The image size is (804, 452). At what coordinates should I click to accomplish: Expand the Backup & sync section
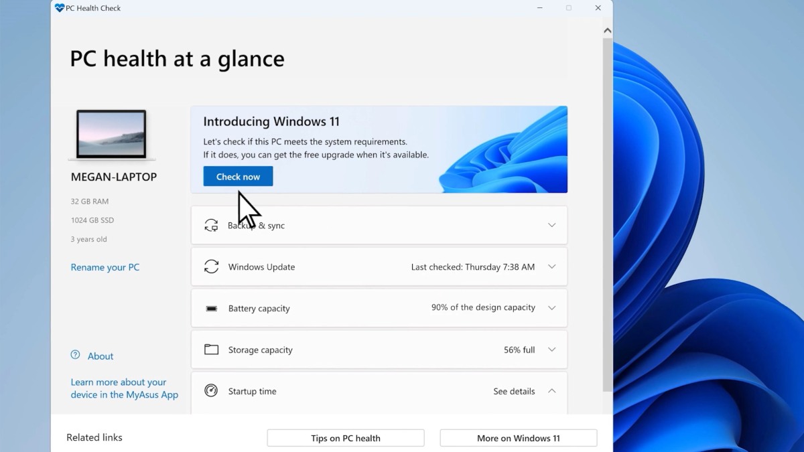point(551,225)
